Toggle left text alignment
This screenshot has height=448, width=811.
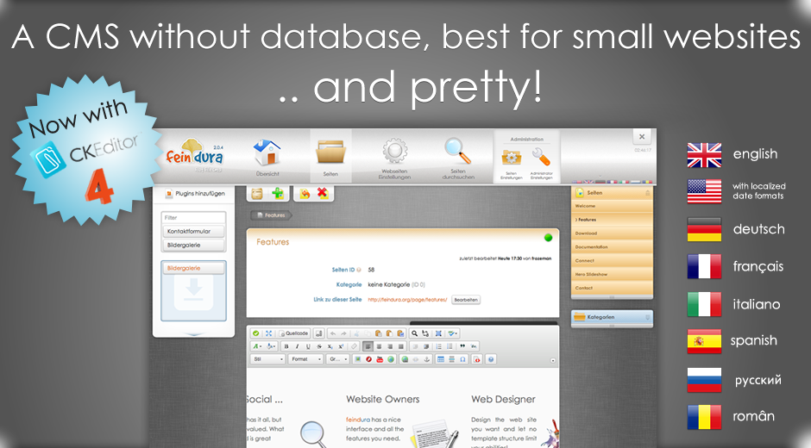(368, 346)
